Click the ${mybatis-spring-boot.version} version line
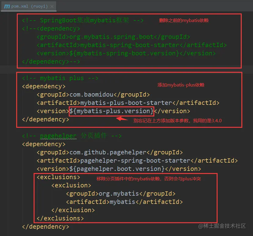253x236 pixels. tap(126, 53)
